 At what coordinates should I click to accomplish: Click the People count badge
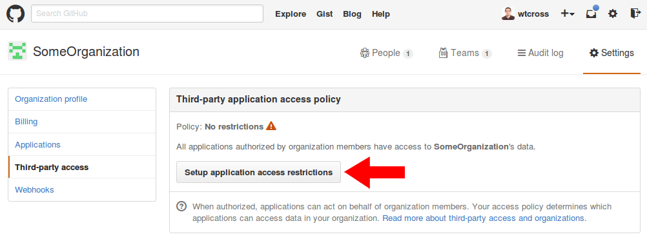coord(408,53)
